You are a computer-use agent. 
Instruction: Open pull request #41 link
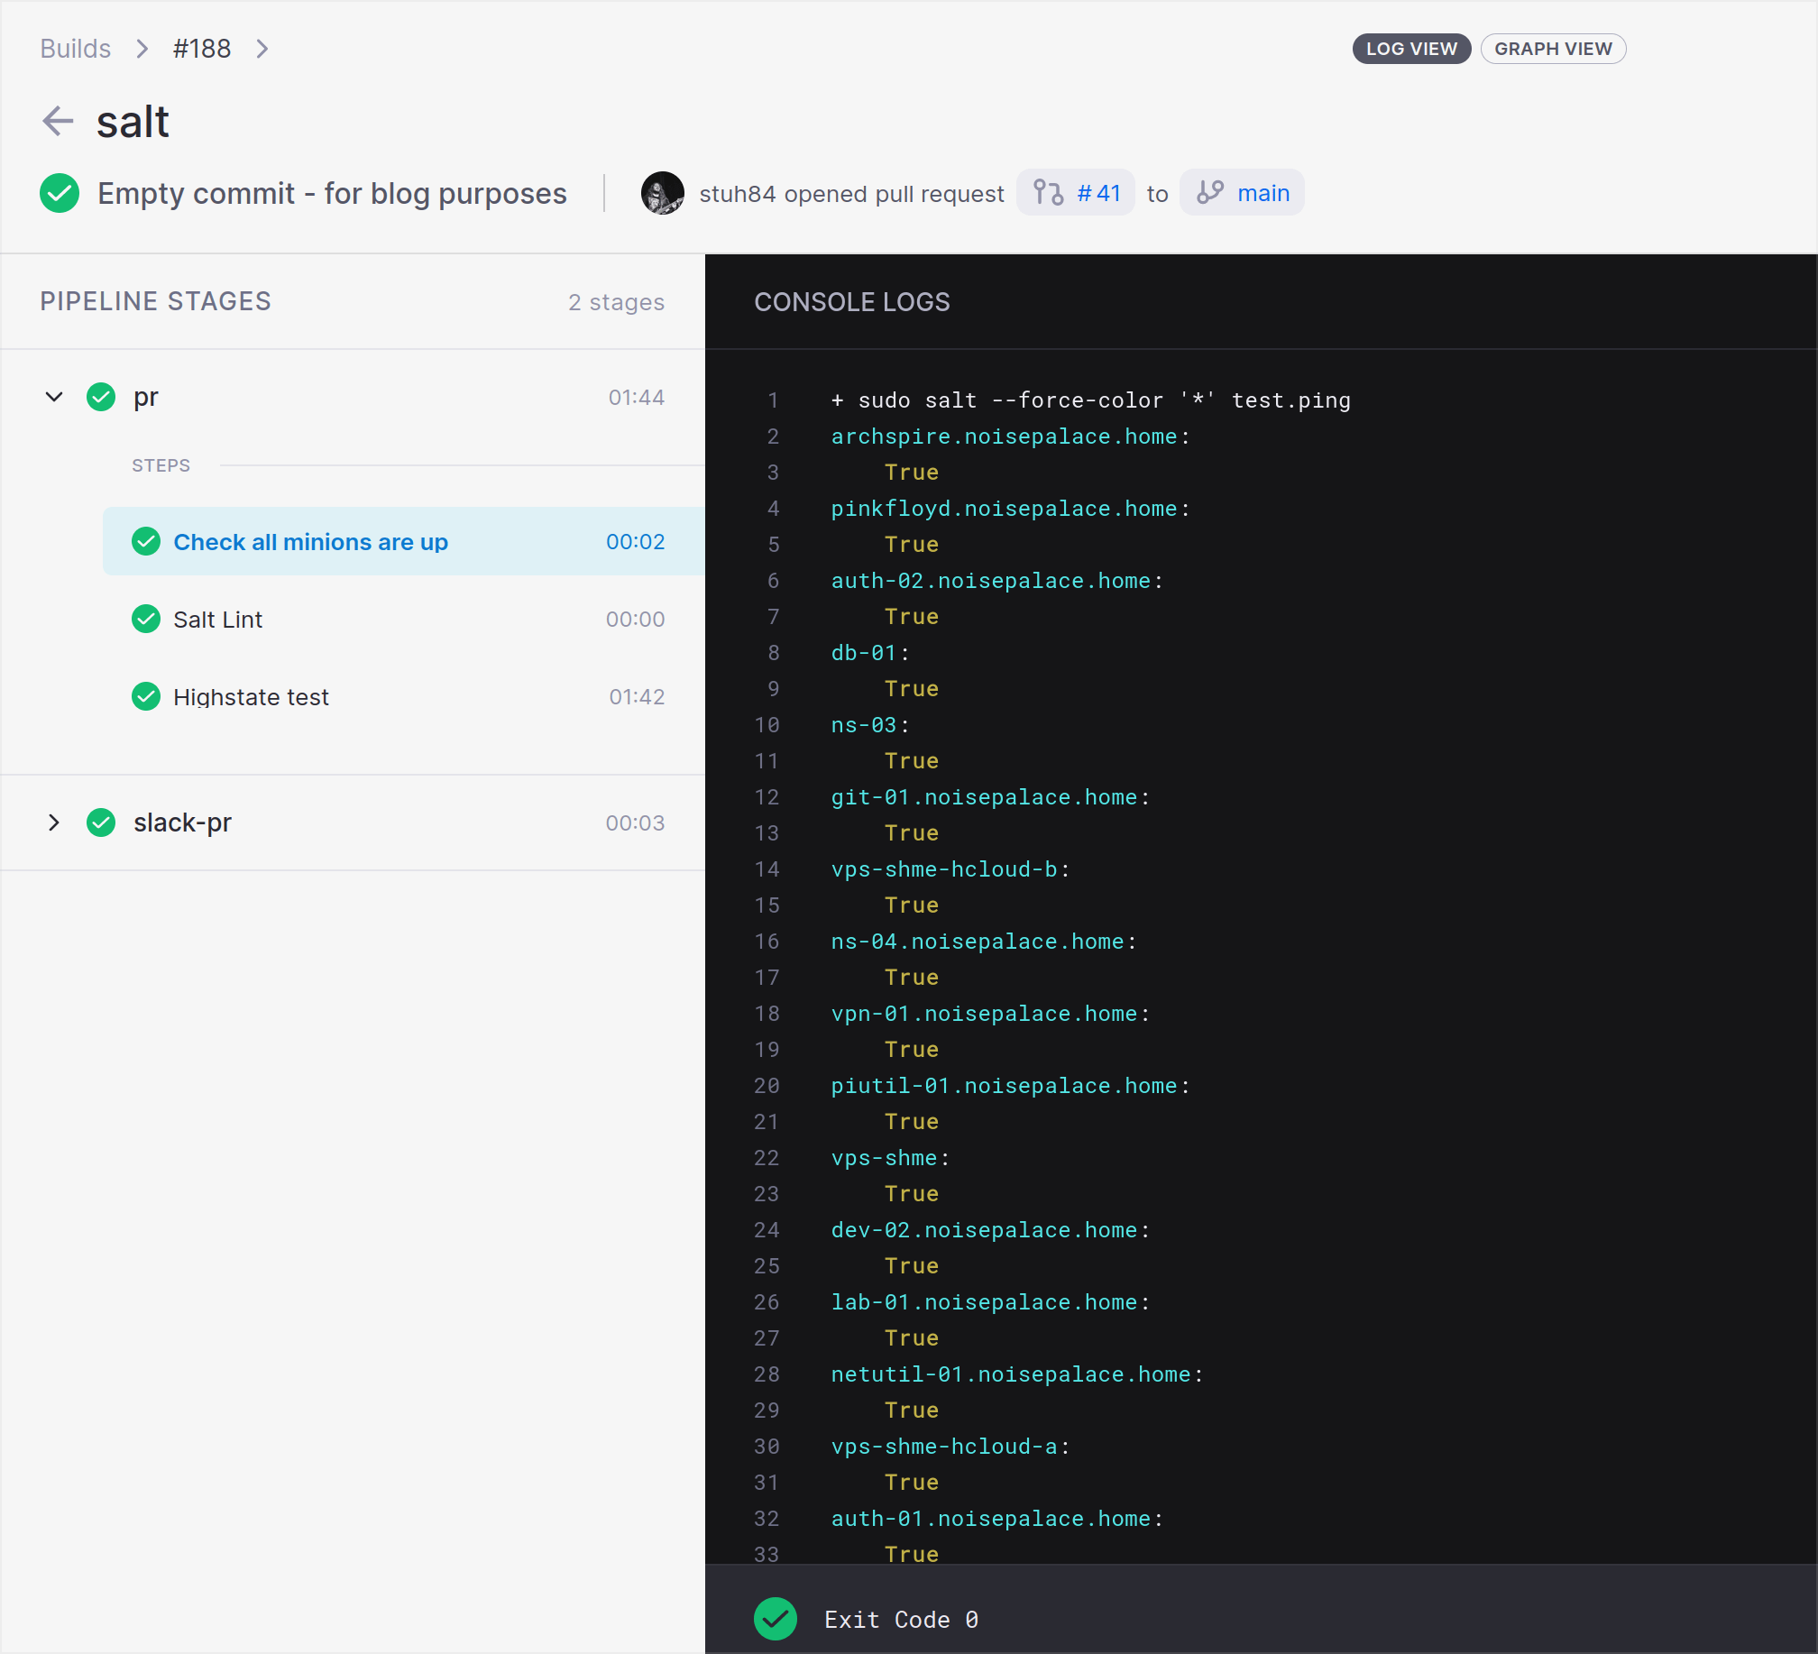pyautogui.click(x=1097, y=193)
